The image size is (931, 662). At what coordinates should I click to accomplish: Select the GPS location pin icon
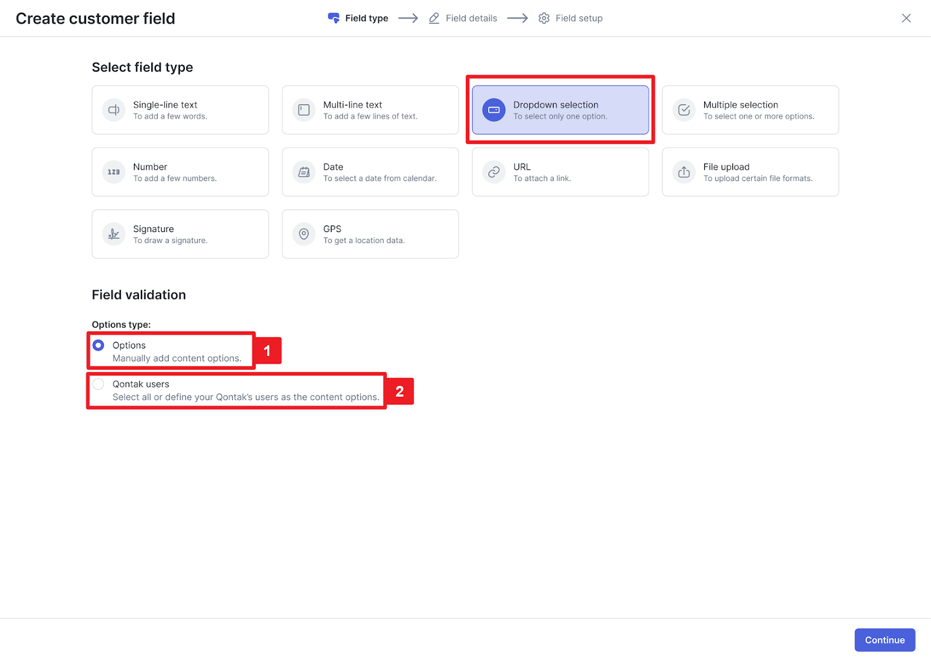coord(304,234)
